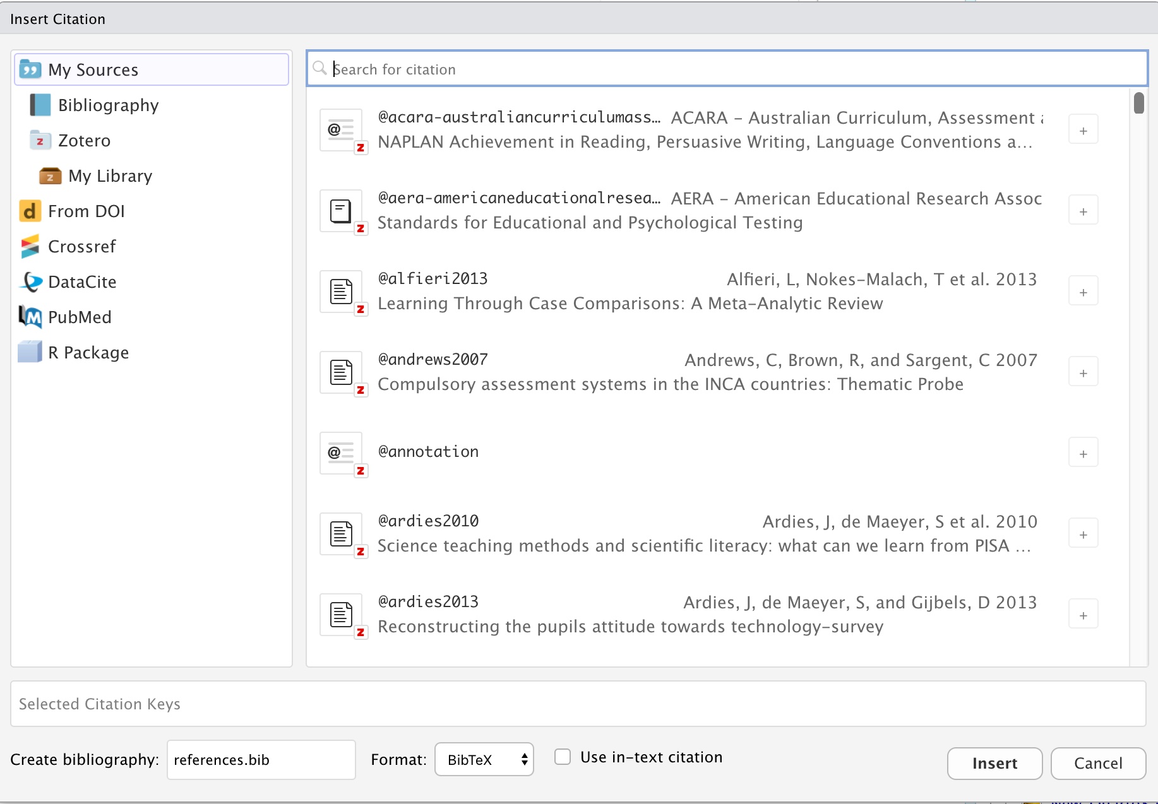Open the My Library collection
Image resolution: width=1158 pixels, height=804 pixels.
coord(110,175)
